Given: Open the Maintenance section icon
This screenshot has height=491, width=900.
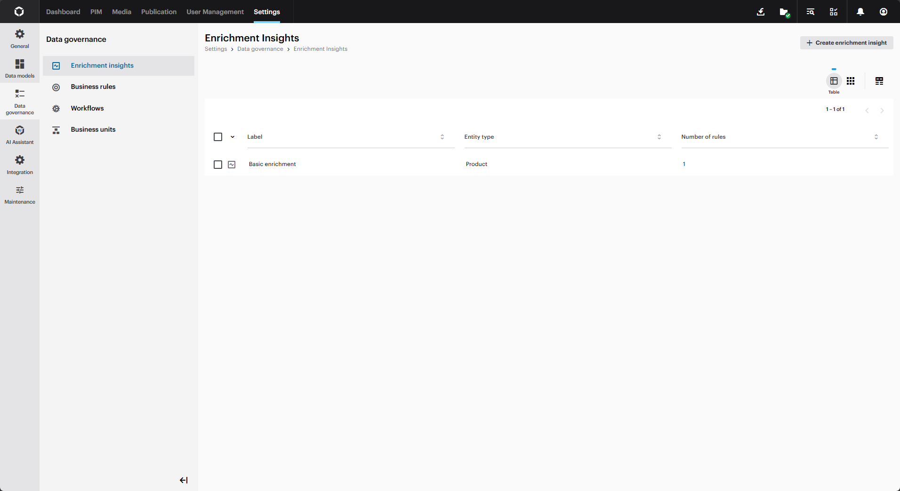Looking at the screenshot, I should [x=19, y=194].
